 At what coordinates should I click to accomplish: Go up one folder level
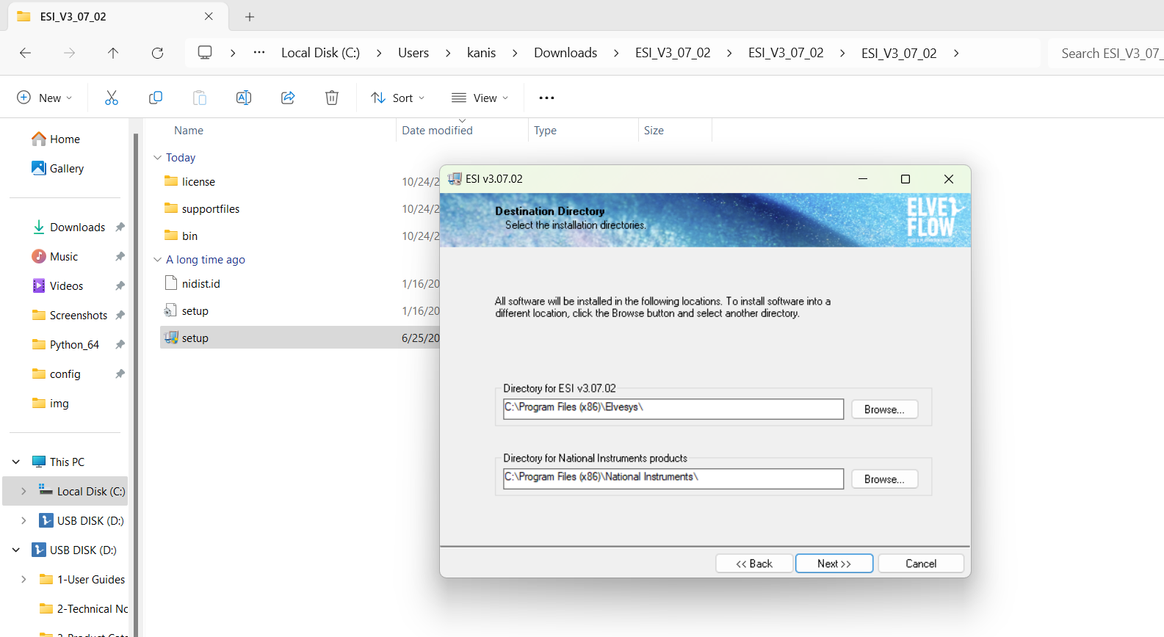click(x=113, y=53)
